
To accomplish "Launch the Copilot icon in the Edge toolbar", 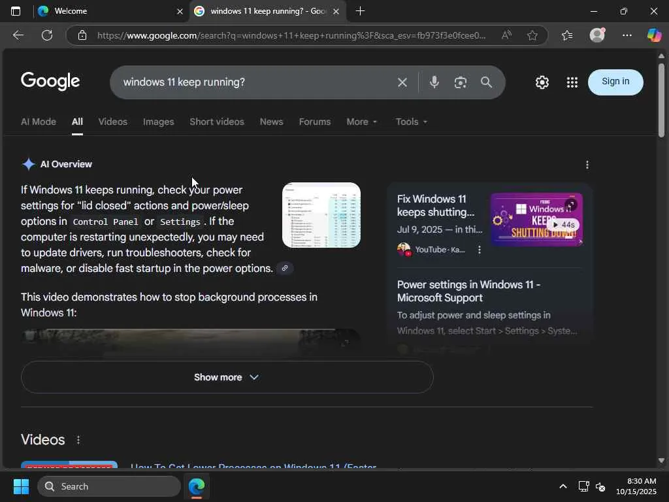I will pos(653,35).
